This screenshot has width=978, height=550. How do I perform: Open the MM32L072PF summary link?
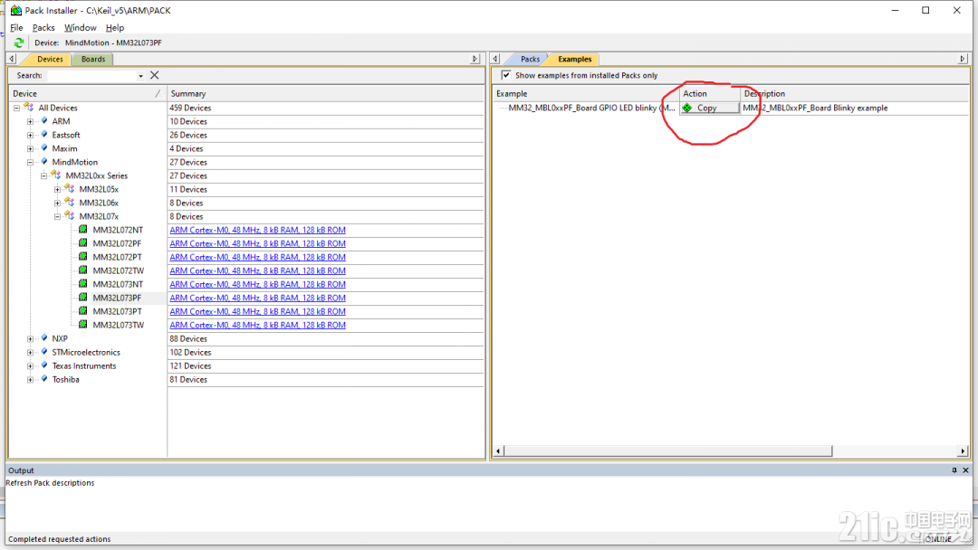pyautogui.click(x=257, y=243)
